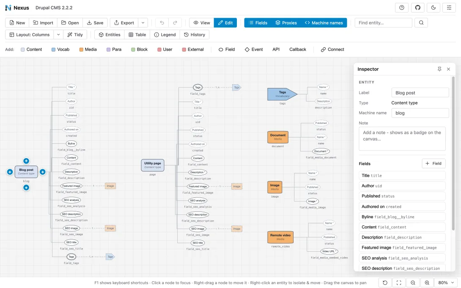Edit the Machine name field blog
Screen dimensions: 461x288
coord(420,113)
